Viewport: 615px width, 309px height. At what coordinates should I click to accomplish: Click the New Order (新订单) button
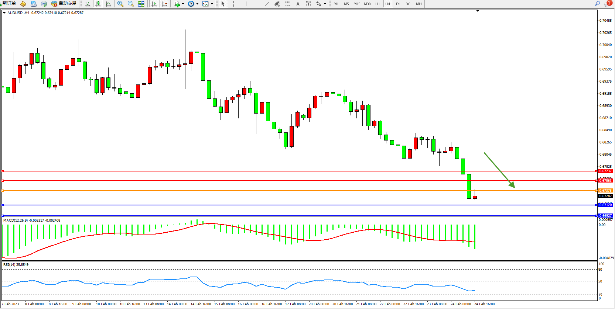tap(9, 4)
